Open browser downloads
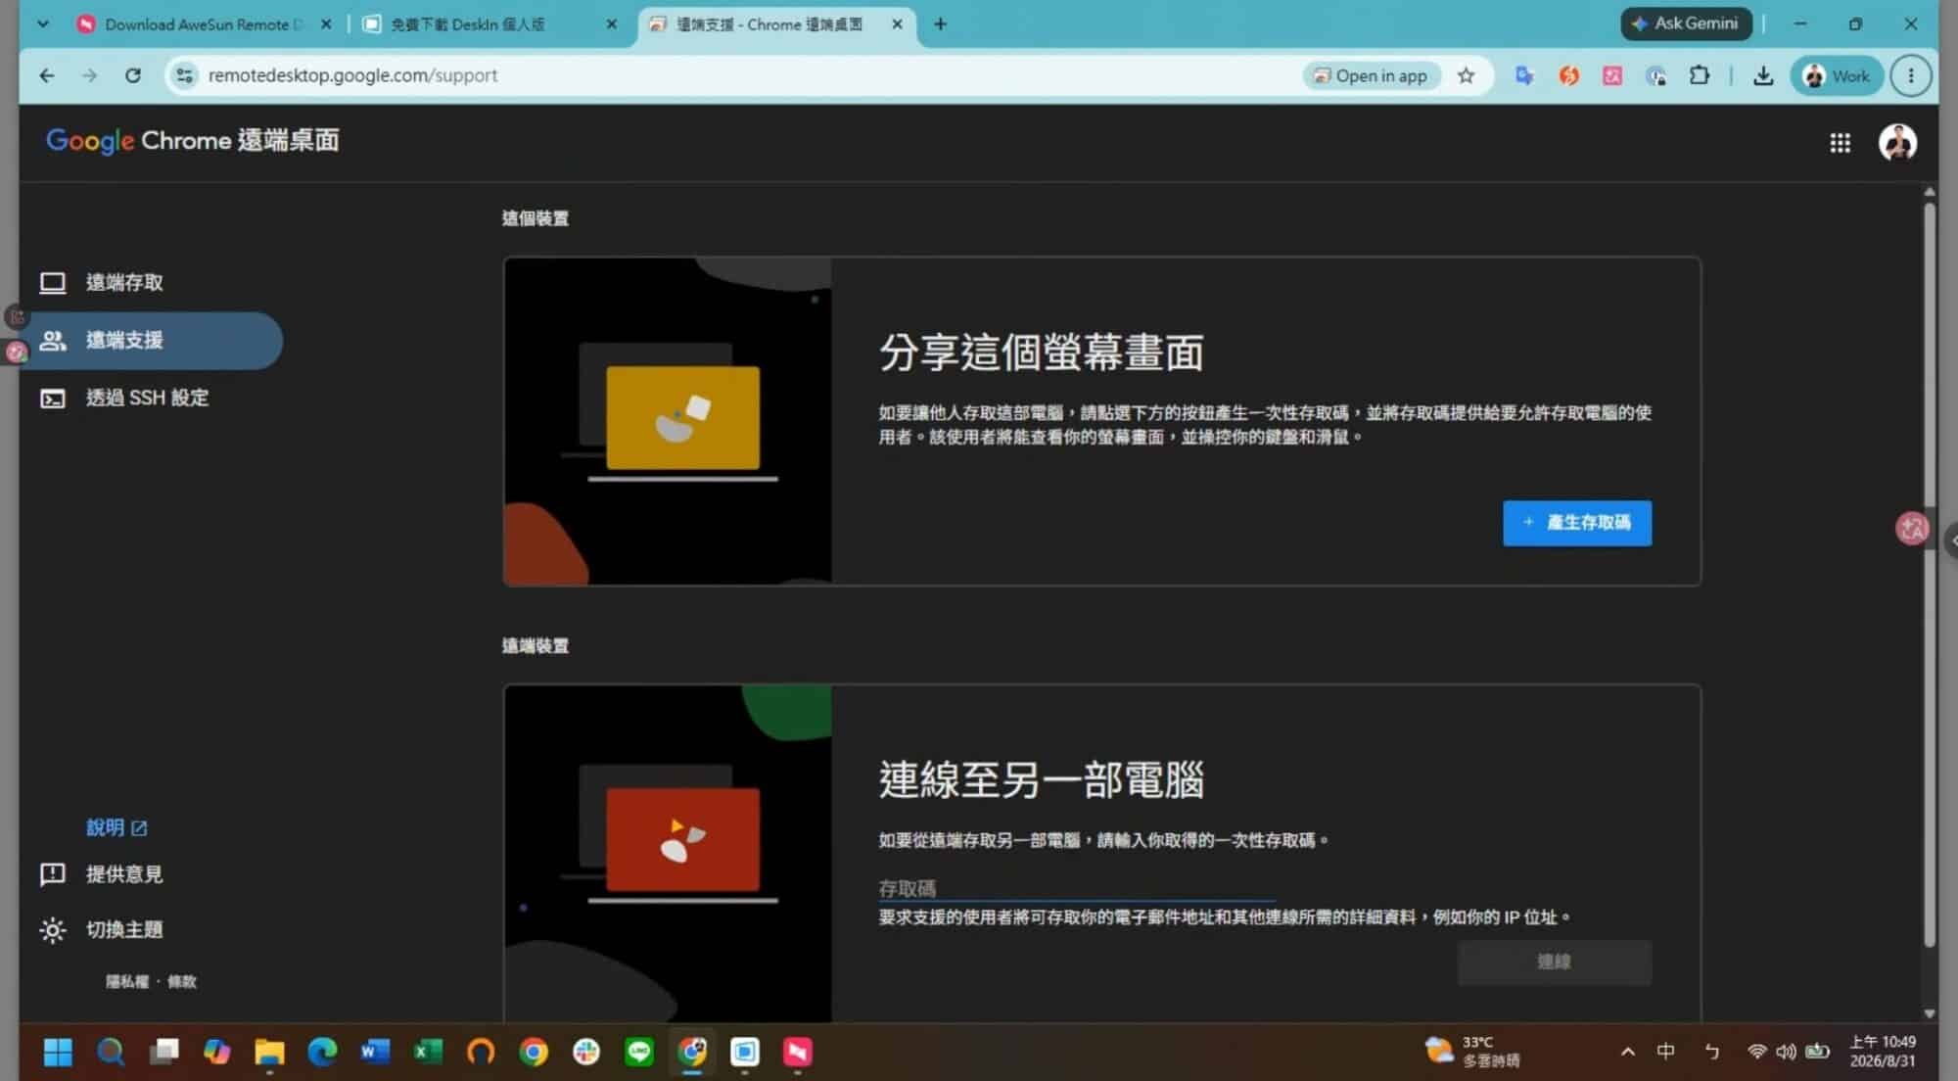Screen dimensions: 1958x1081 1763,75
